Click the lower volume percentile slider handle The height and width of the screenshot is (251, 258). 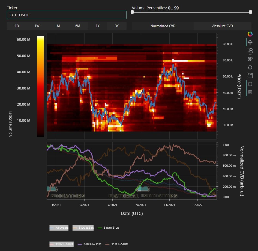click(x=132, y=12)
